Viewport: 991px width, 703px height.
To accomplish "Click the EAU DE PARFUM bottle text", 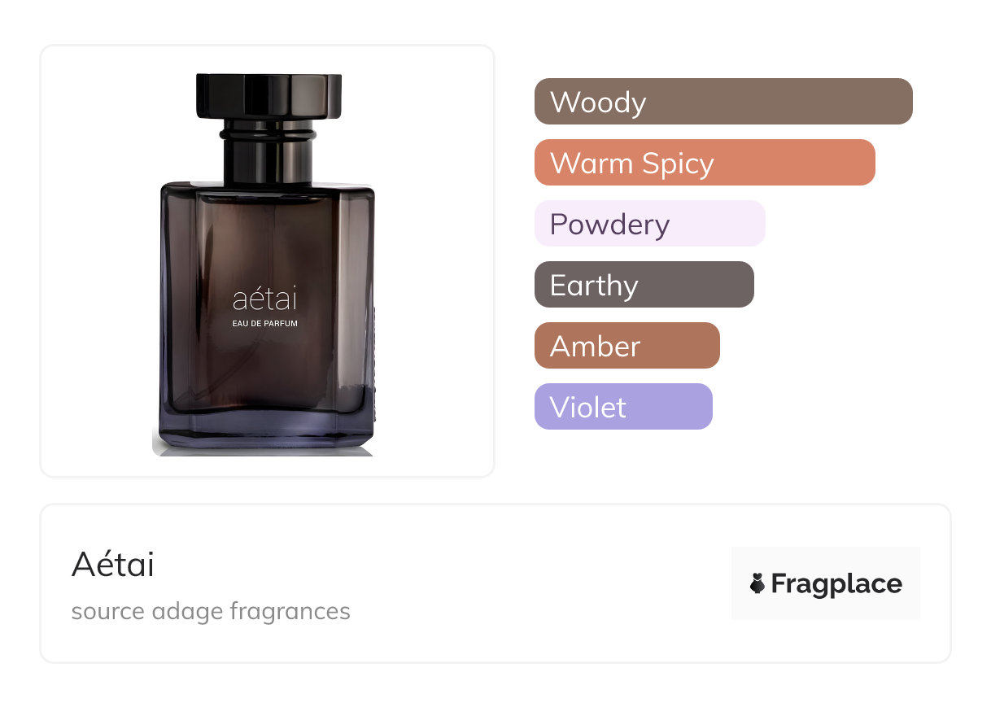I will 265,324.
